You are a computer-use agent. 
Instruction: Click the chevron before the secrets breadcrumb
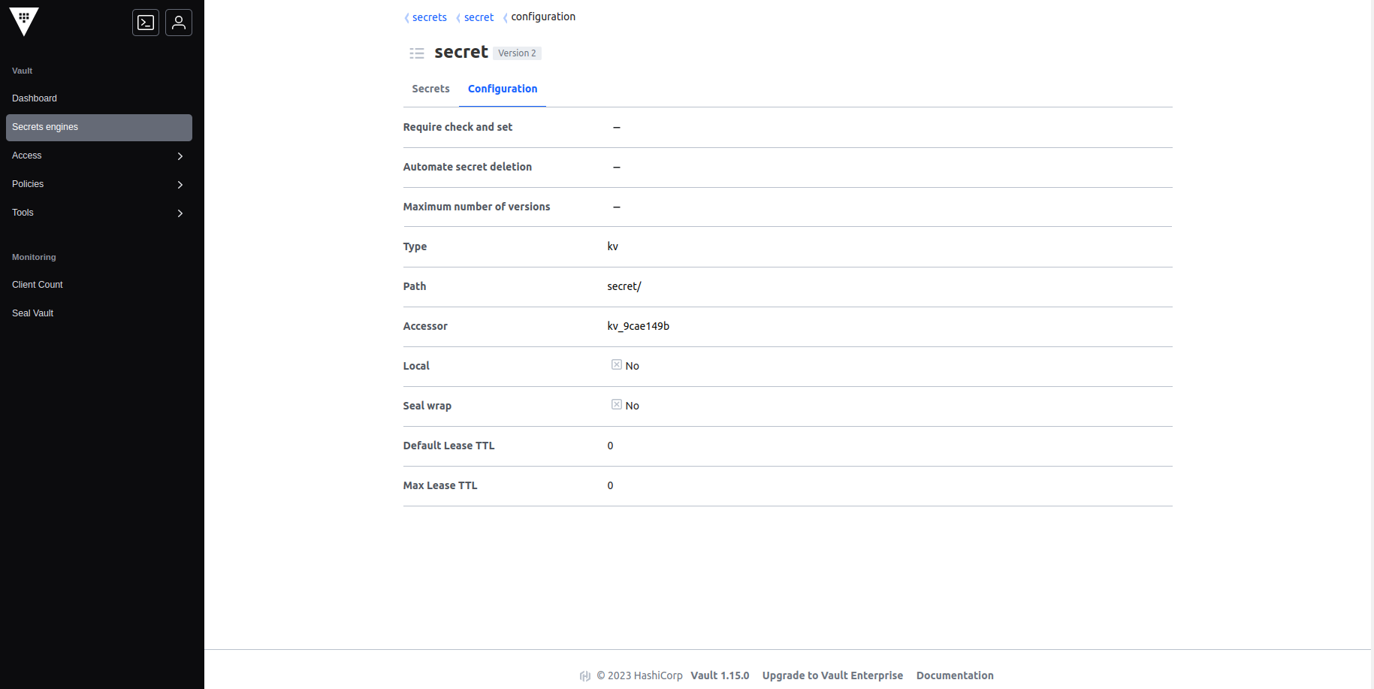406,17
